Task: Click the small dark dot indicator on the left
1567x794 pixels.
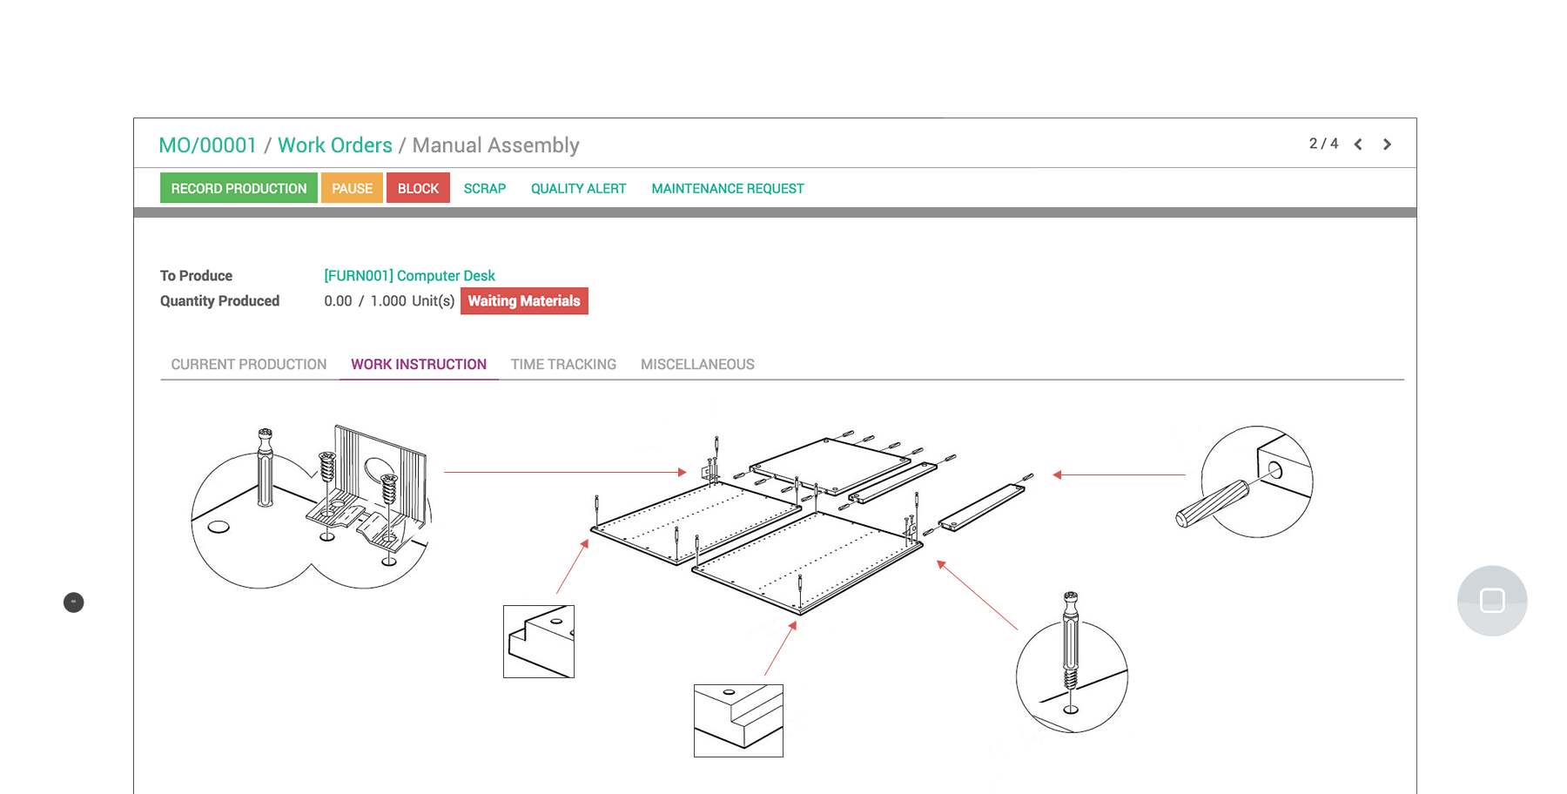Action: [x=73, y=602]
